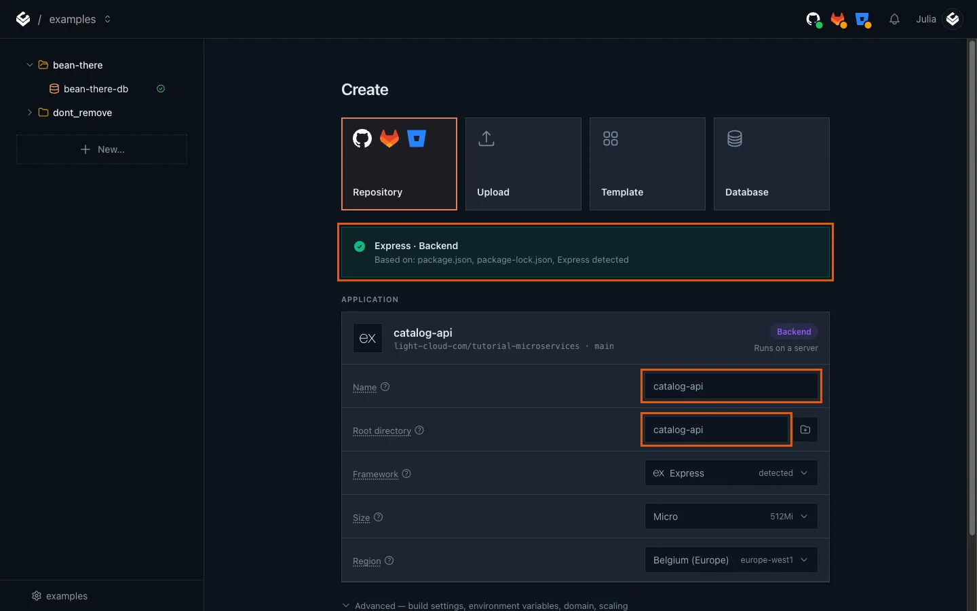Show help for Framework field

(x=406, y=474)
